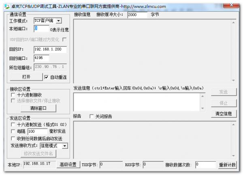Click the send box scroll up arrow
The height and width of the screenshot is (175, 243).
(202, 96)
